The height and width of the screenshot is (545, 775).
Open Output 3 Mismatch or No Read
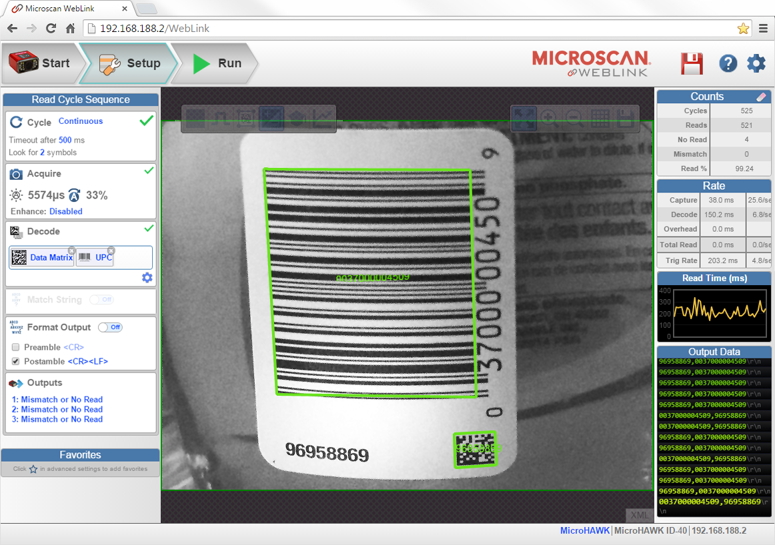pyautogui.click(x=57, y=419)
